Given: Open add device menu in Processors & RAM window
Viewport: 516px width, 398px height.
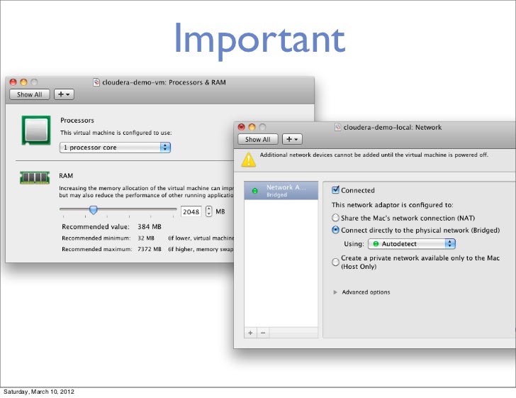Looking at the screenshot, I should coord(64,94).
